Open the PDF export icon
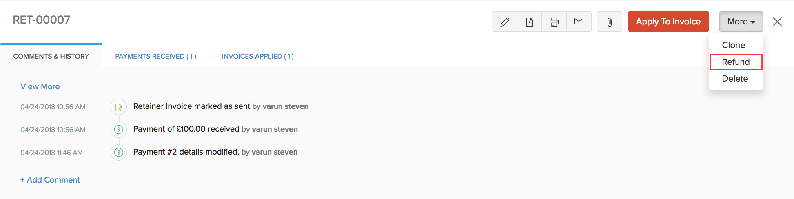The height and width of the screenshot is (199, 794). [529, 22]
